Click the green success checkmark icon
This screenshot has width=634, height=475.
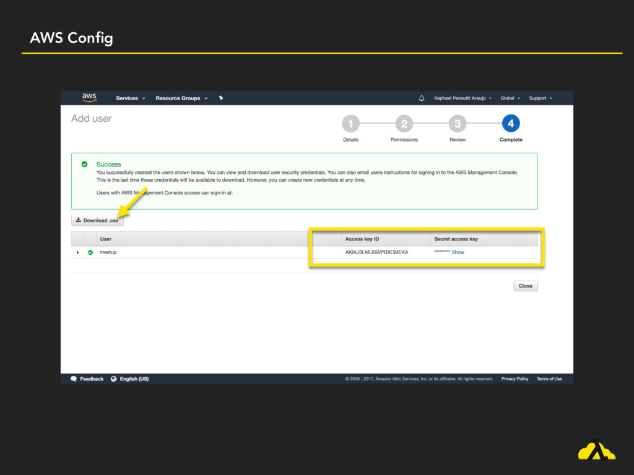click(x=84, y=165)
